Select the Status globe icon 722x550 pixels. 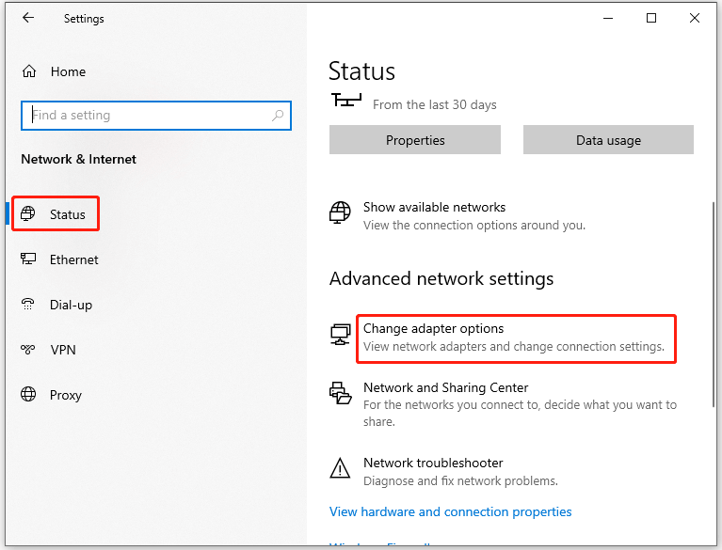(x=28, y=213)
